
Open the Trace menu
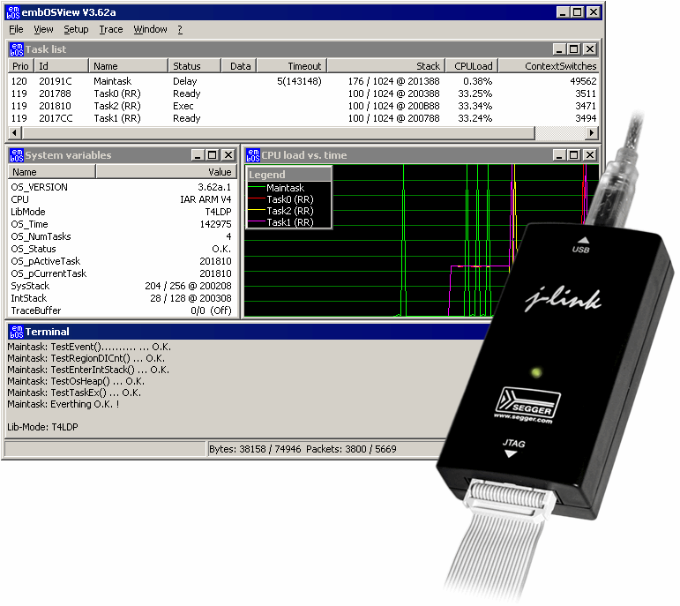[111, 29]
